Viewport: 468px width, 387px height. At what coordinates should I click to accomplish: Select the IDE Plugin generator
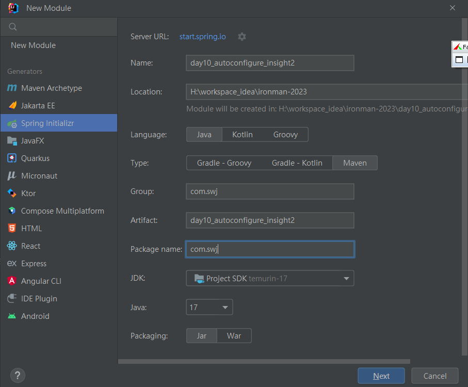pyautogui.click(x=59, y=299)
